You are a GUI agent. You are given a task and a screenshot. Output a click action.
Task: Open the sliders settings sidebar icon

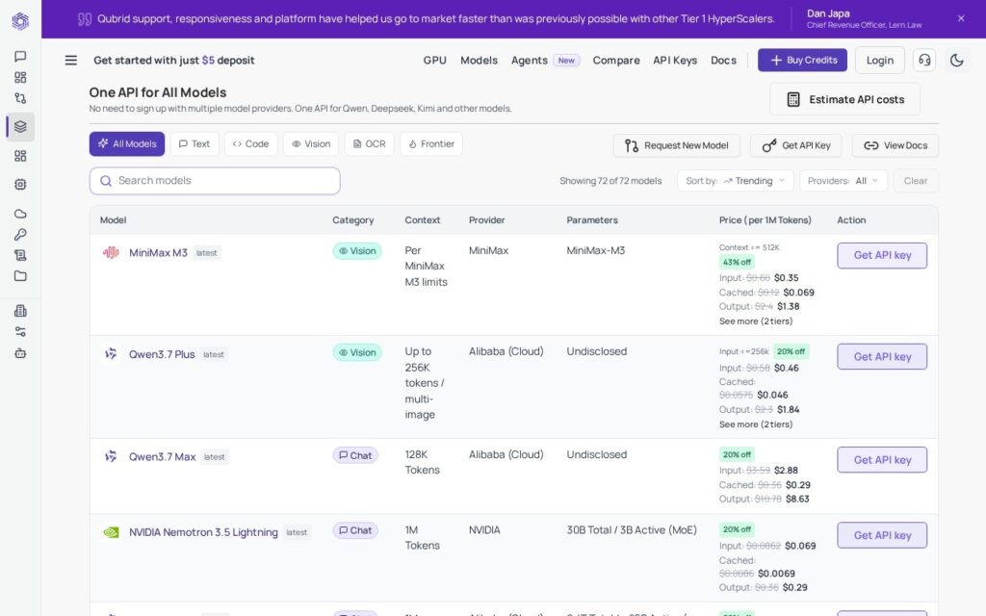coord(20,332)
